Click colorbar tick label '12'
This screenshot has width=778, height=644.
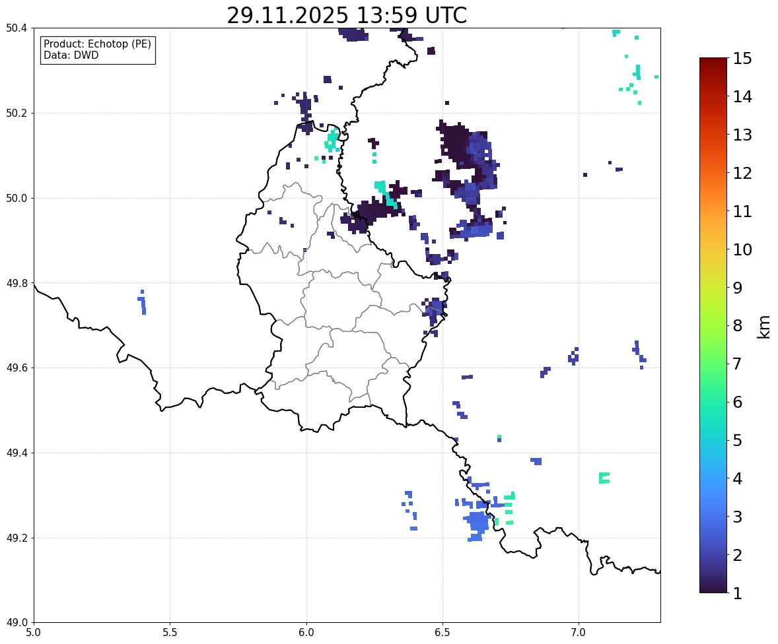[x=742, y=173]
